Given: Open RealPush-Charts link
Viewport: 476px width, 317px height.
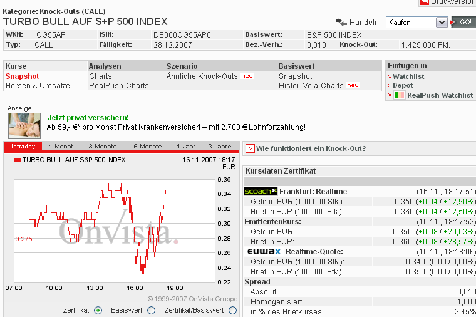Looking at the screenshot, I should 119,86.
